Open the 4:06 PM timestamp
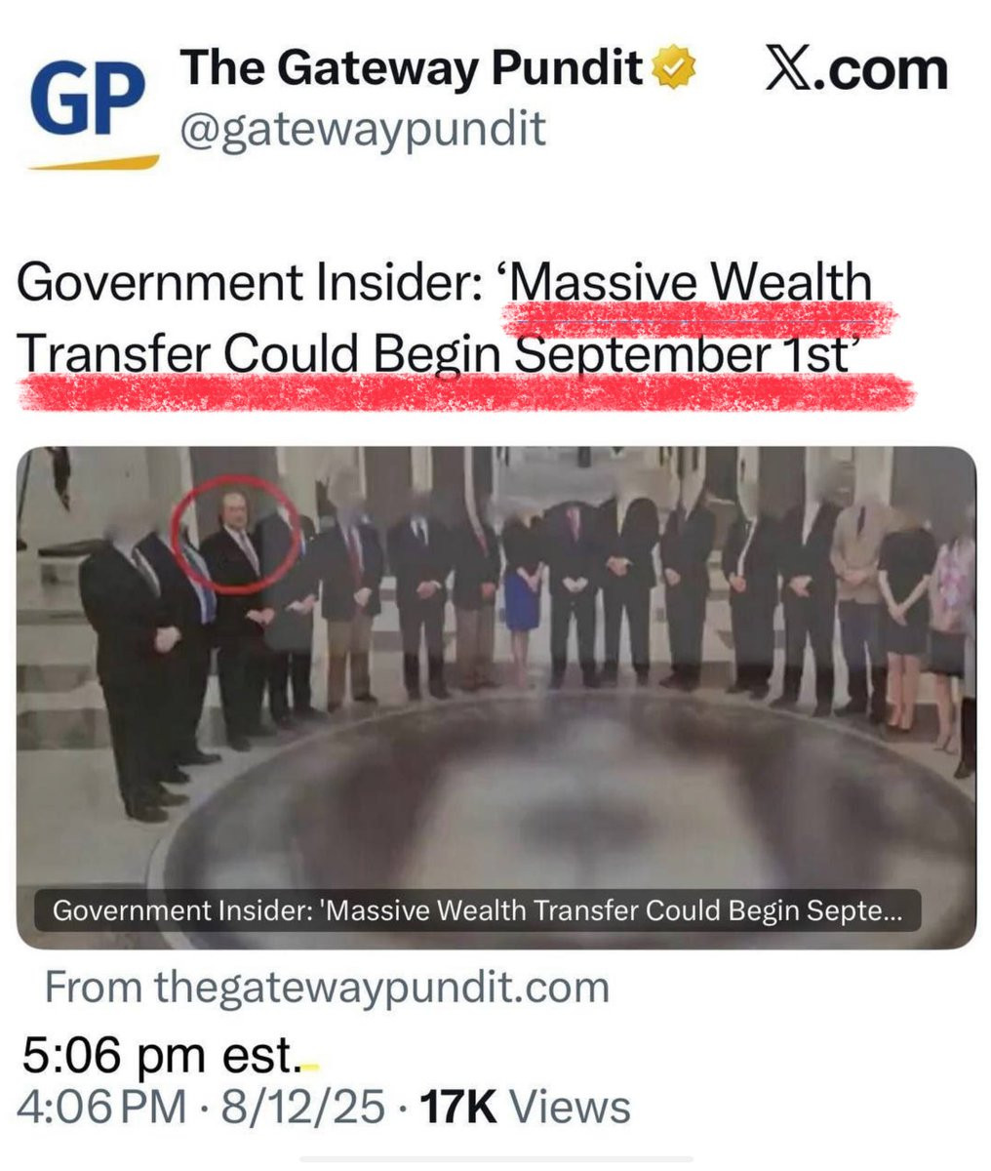 101,1108
